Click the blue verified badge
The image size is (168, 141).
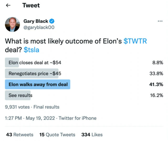tap(52, 21)
